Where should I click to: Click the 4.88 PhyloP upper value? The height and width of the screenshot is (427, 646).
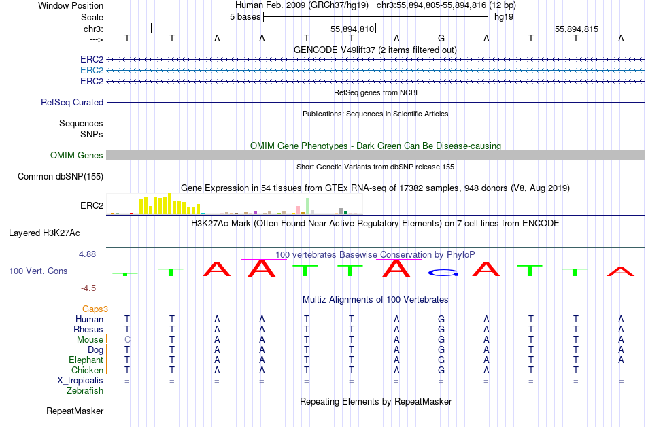coord(87,254)
